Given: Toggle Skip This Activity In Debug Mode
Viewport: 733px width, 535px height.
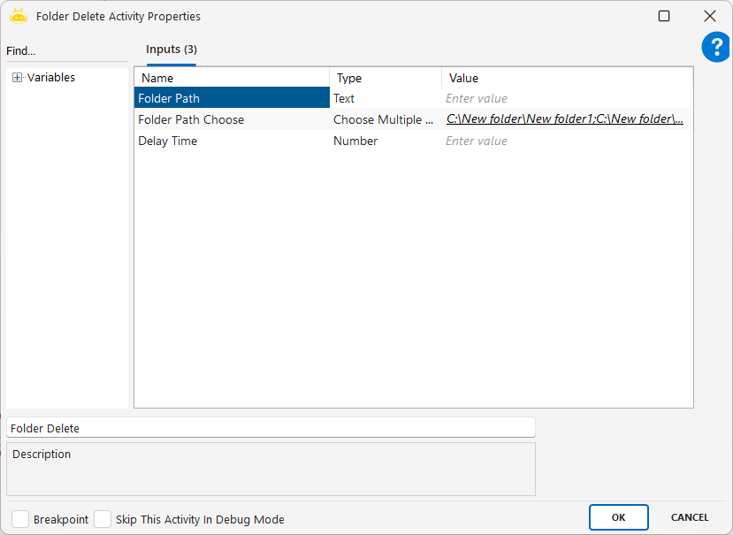Looking at the screenshot, I should coord(103,519).
